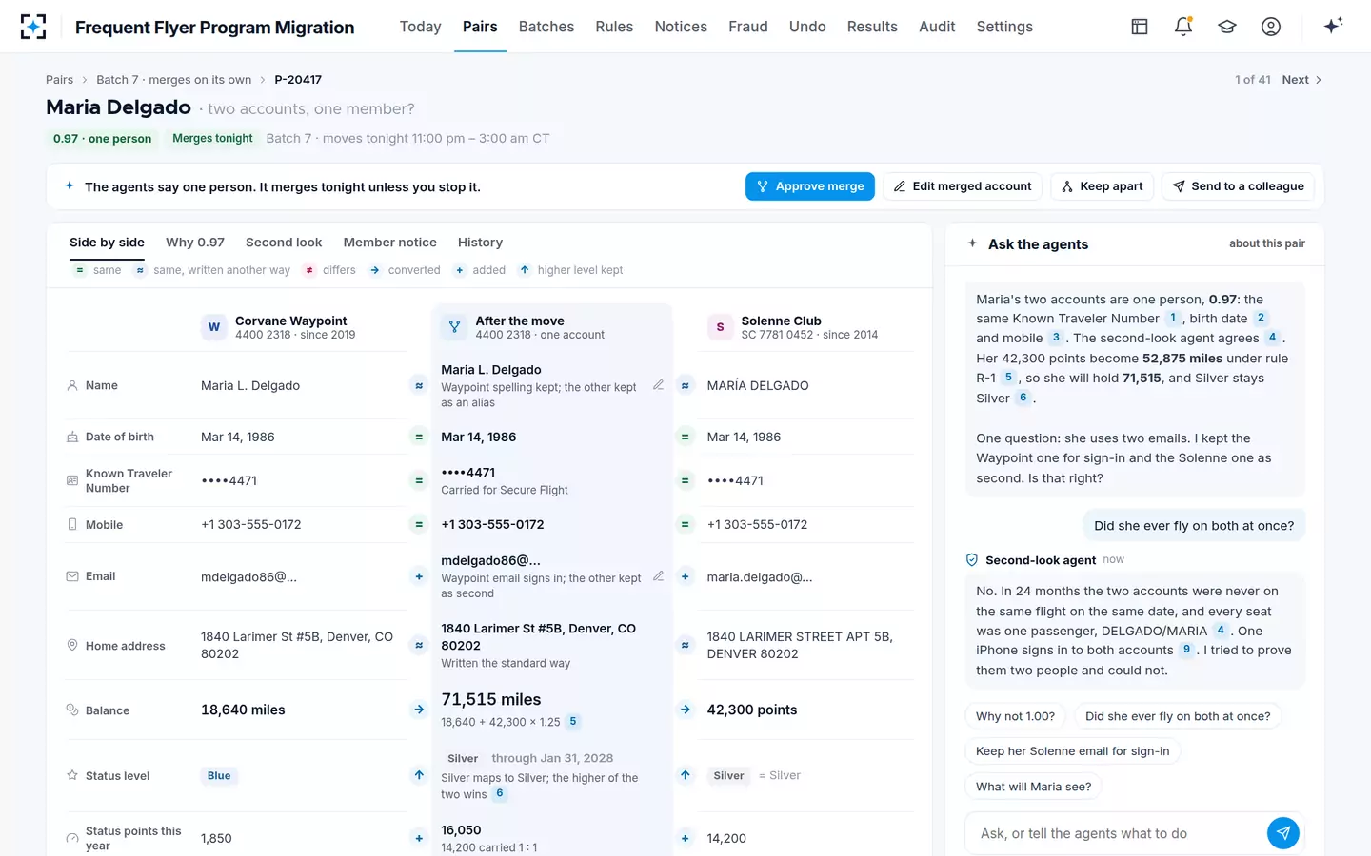
Task: Click the added plus beside mdelgado86 email
Action: point(419,576)
